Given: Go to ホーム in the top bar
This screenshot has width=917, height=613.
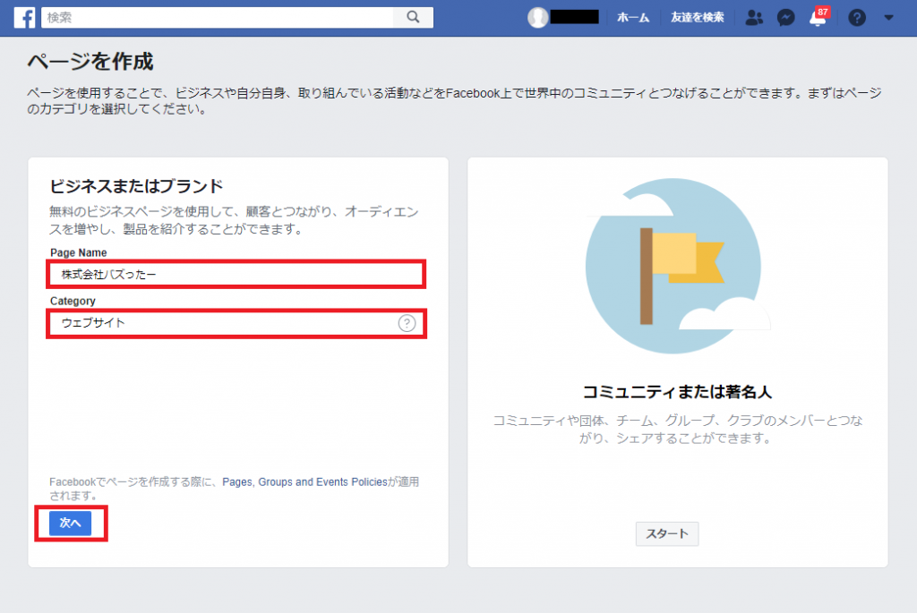Looking at the screenshot, I should tap(633, 17).
